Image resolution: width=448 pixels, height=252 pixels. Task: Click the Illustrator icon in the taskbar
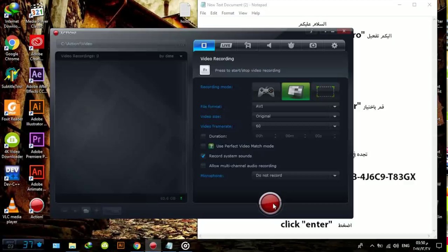point(121,246)
